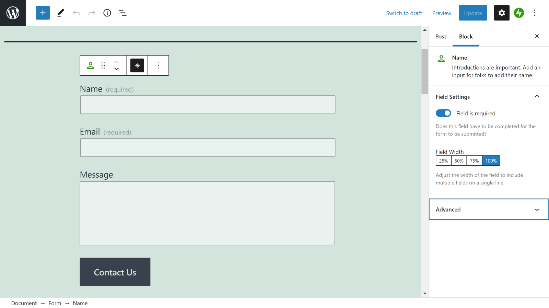Open the WordPress logo menu
Image resolution: width=549 pixels, height=308 pixels.
pos(13,13)
